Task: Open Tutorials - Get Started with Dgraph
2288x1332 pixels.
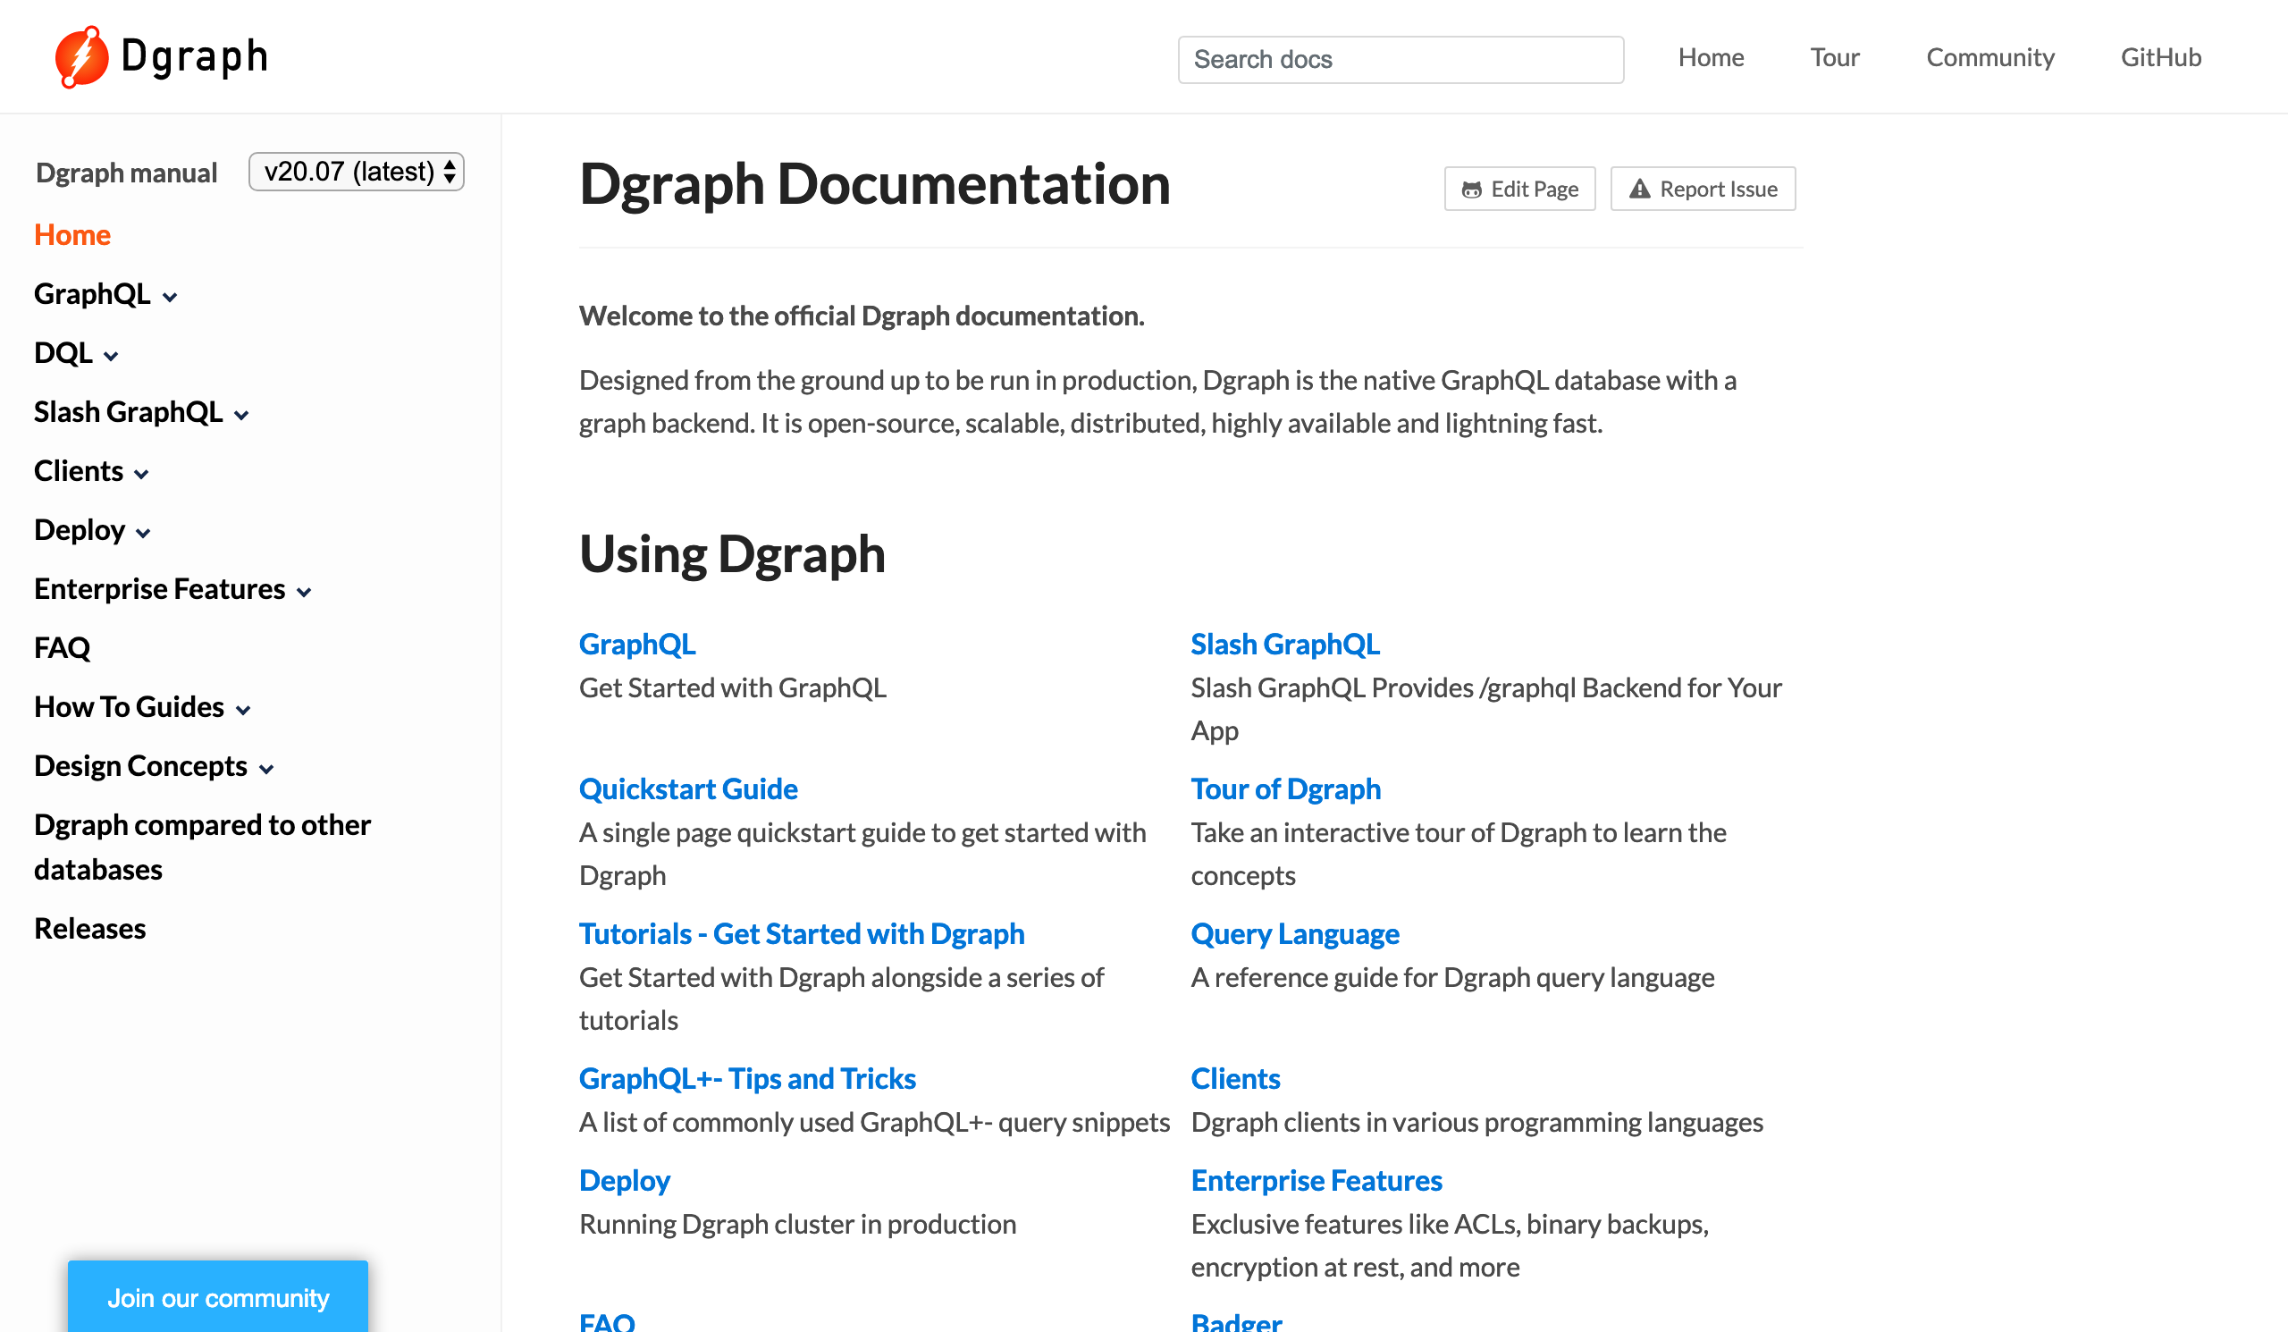Action: click(x=802, y=934)
